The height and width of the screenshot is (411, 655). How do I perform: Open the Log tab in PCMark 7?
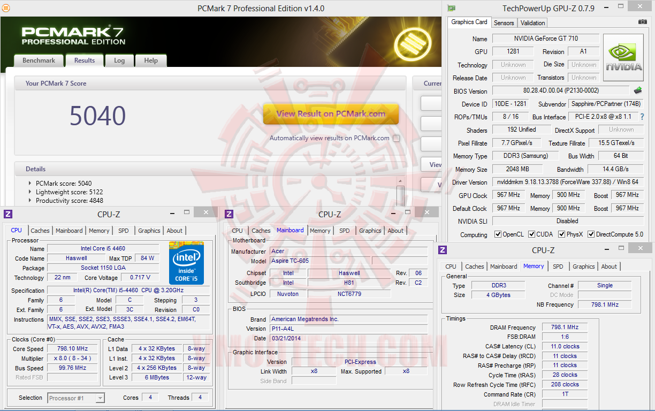tap(119, 60)
